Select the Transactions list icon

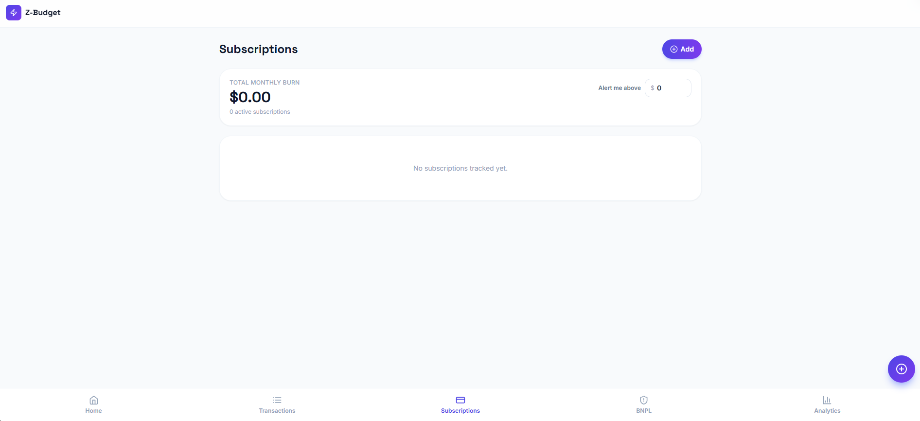click(x=277, y=400)
